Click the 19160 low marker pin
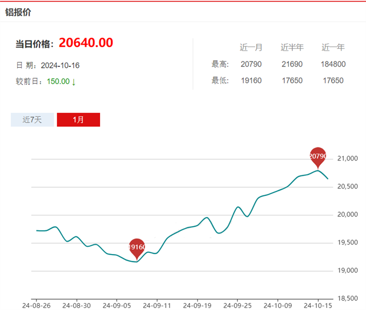Image resolution: width=366 pixels, height=310 pixels. [137, 247]
